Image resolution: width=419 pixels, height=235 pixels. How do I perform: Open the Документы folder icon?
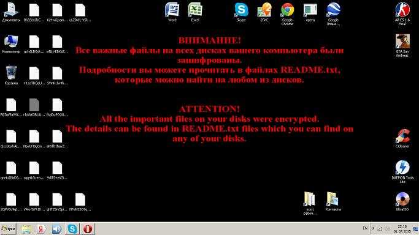coord(11,12)
